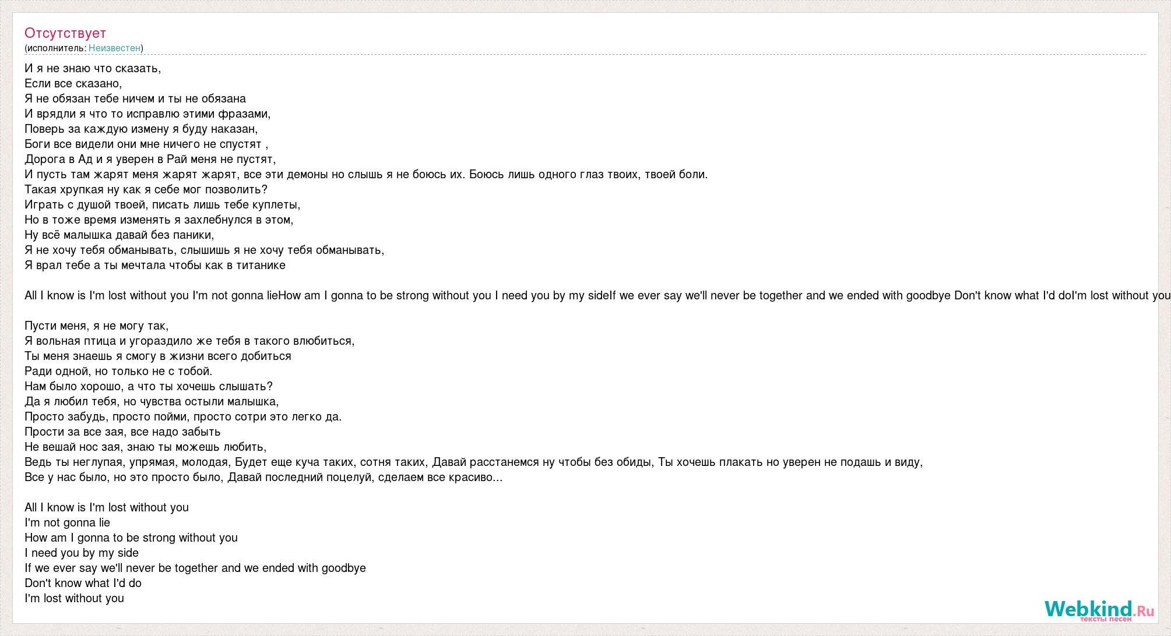1171x636 pixels.
Task: Click the line 'И я не знаю что сказать'
Action: [93, 69]
